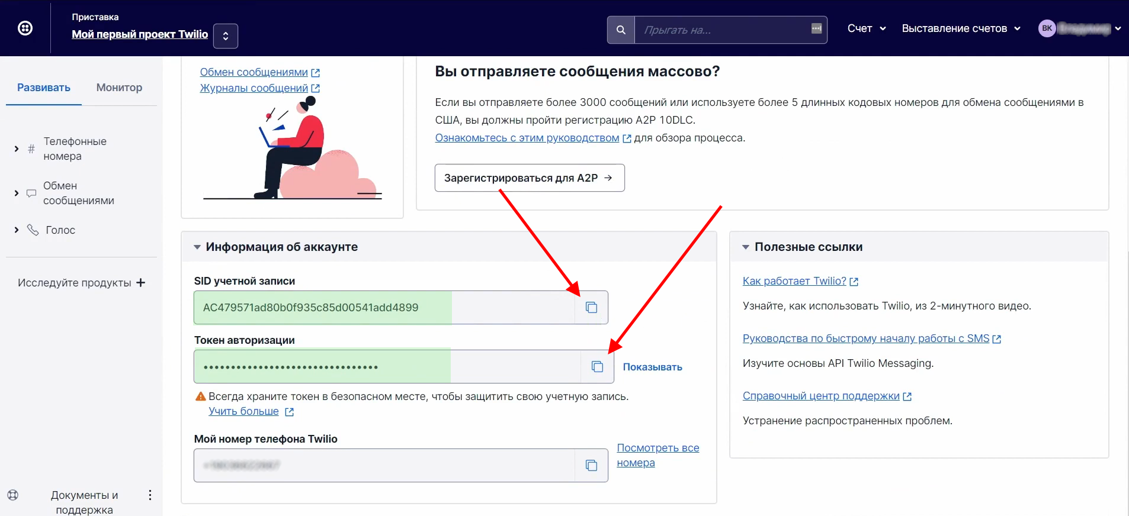The width and height of the screenshot is (1129, 516).
Task: Show the hidden auth token
Action: 652,367
